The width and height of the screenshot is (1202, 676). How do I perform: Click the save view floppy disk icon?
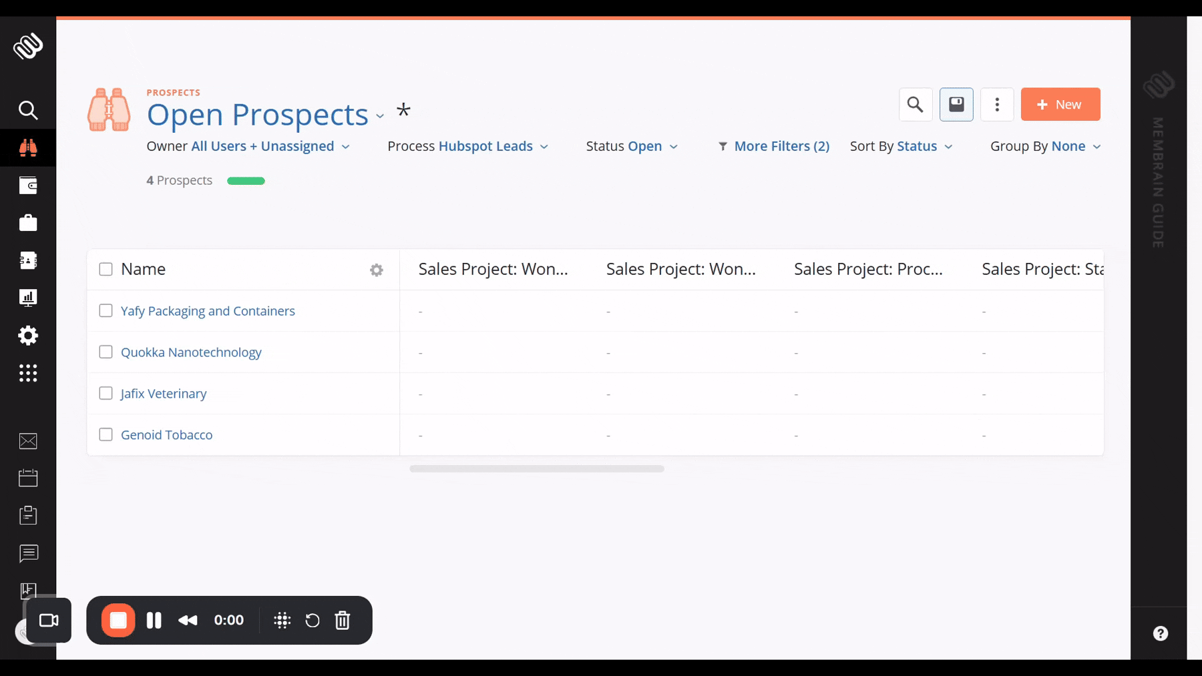[x=956, y=105]
